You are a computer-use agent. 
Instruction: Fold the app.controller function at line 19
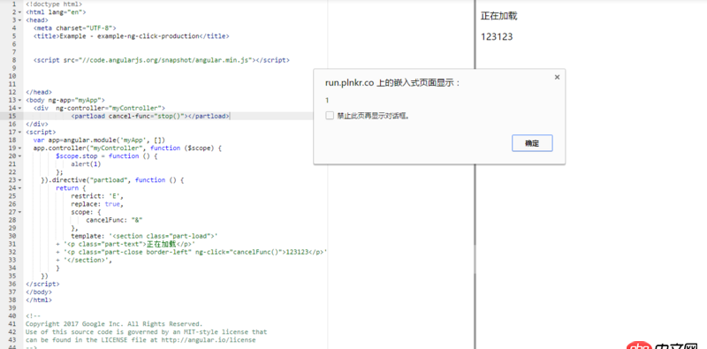19,148
